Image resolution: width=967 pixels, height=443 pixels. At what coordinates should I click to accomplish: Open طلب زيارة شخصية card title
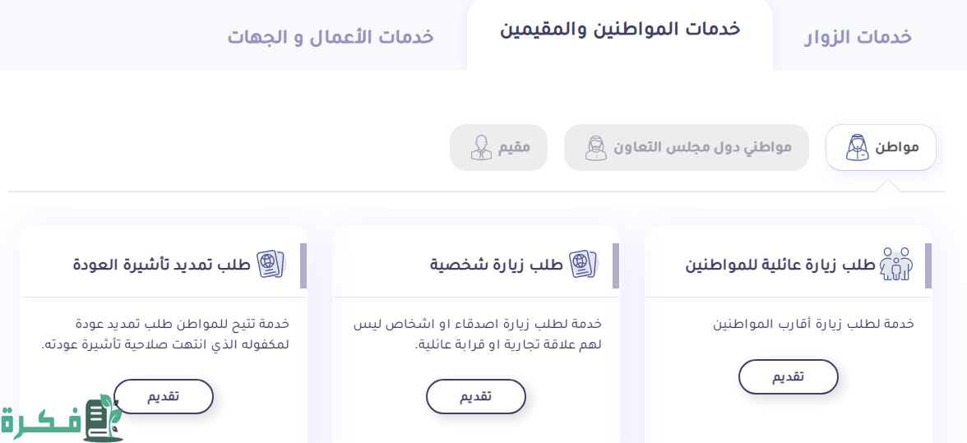(497, 265)
